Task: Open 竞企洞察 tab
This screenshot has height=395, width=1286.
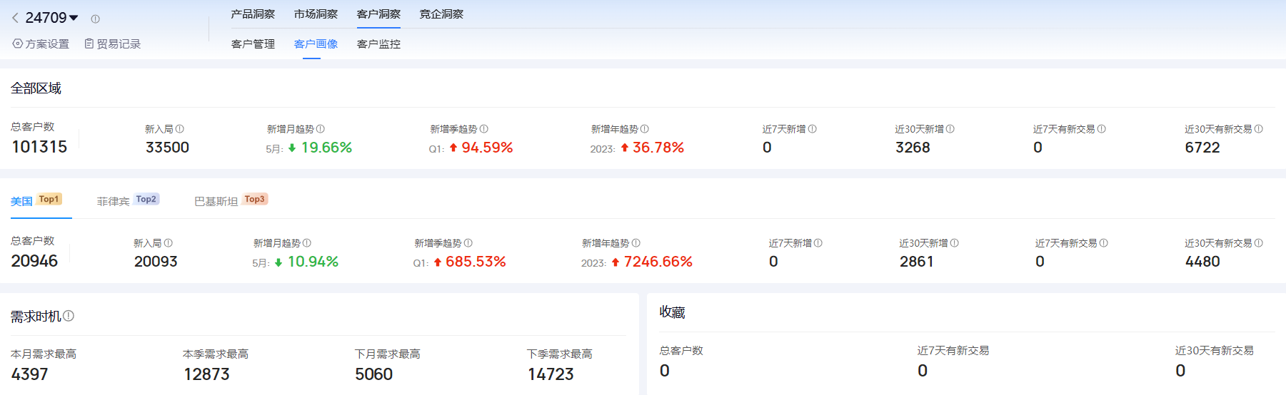Action: tap(441, 14)
